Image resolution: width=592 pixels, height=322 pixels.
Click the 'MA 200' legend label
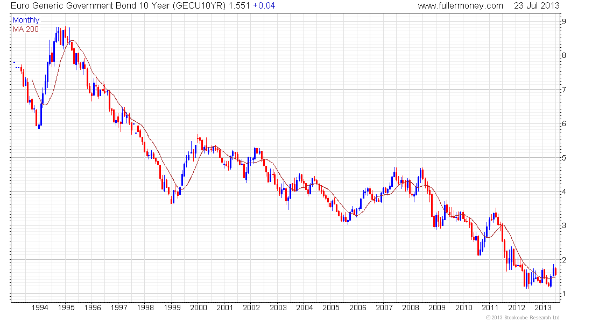tap(26, 29)
